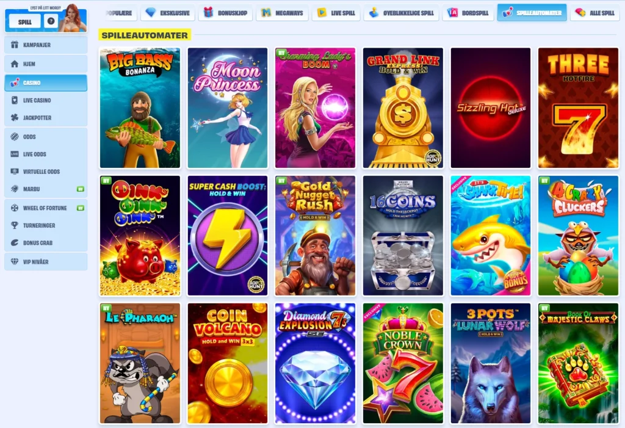
Task: Open Live Casino in sidebar
Action: click(x=46, y=100)
